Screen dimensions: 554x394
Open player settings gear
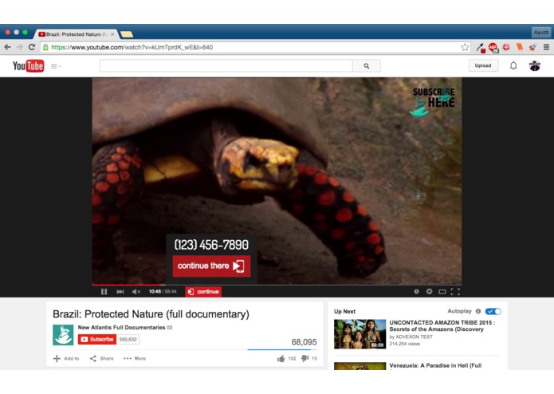point(430,292)
